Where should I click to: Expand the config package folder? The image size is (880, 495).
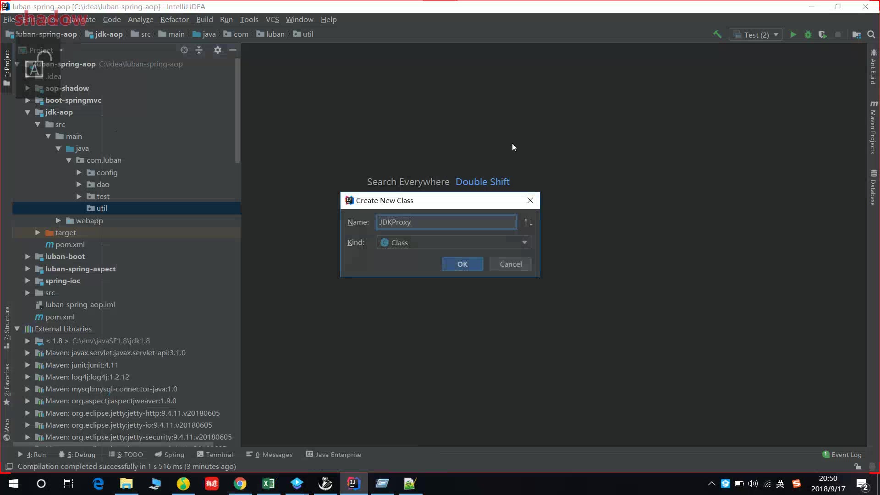(79, 172)
